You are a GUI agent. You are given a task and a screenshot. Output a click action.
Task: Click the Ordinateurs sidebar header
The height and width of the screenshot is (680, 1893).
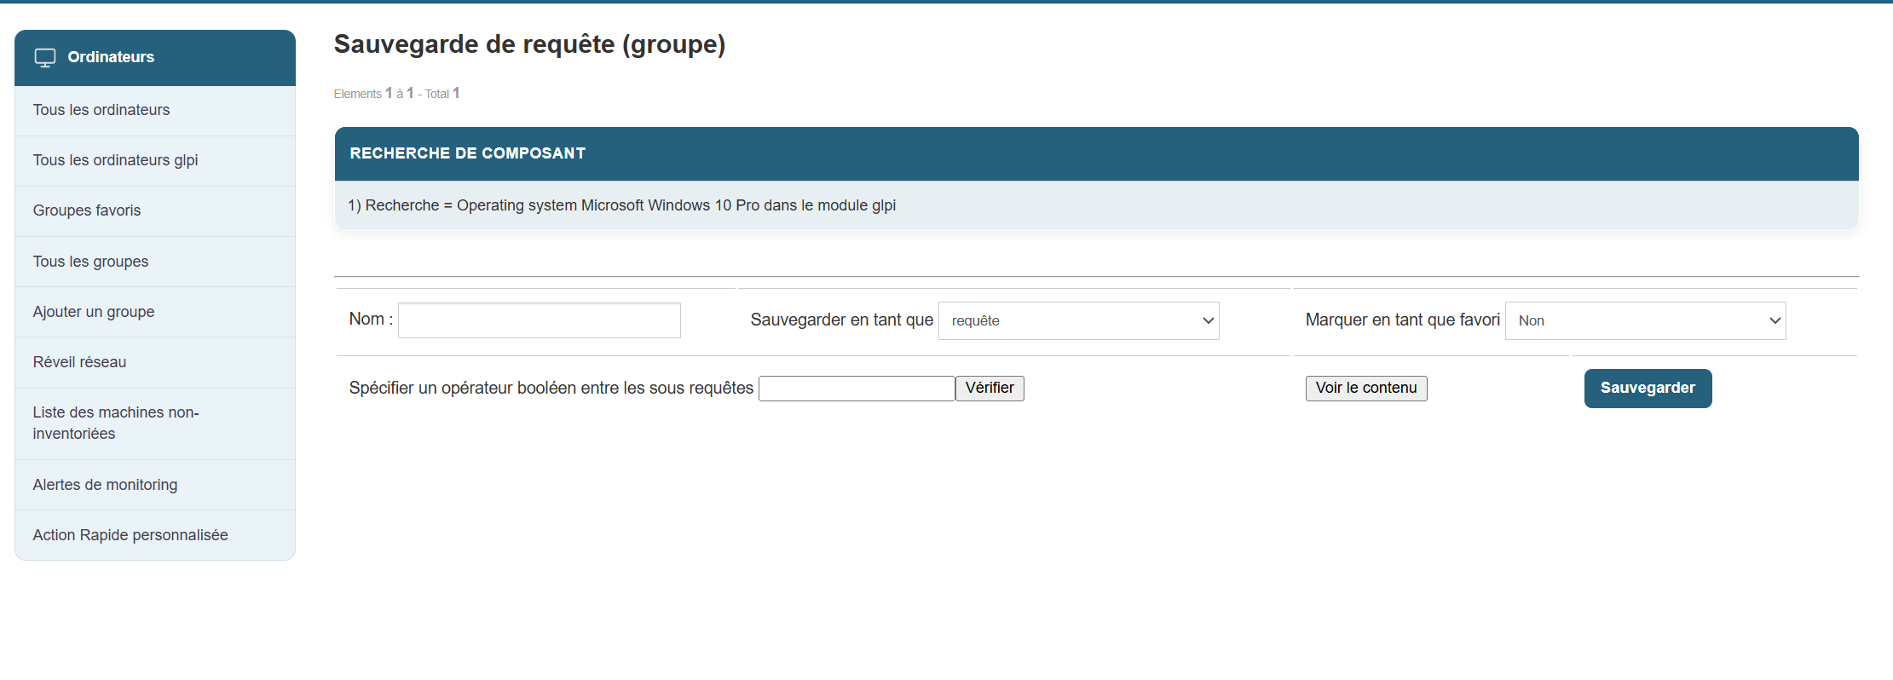click(111, 57)
